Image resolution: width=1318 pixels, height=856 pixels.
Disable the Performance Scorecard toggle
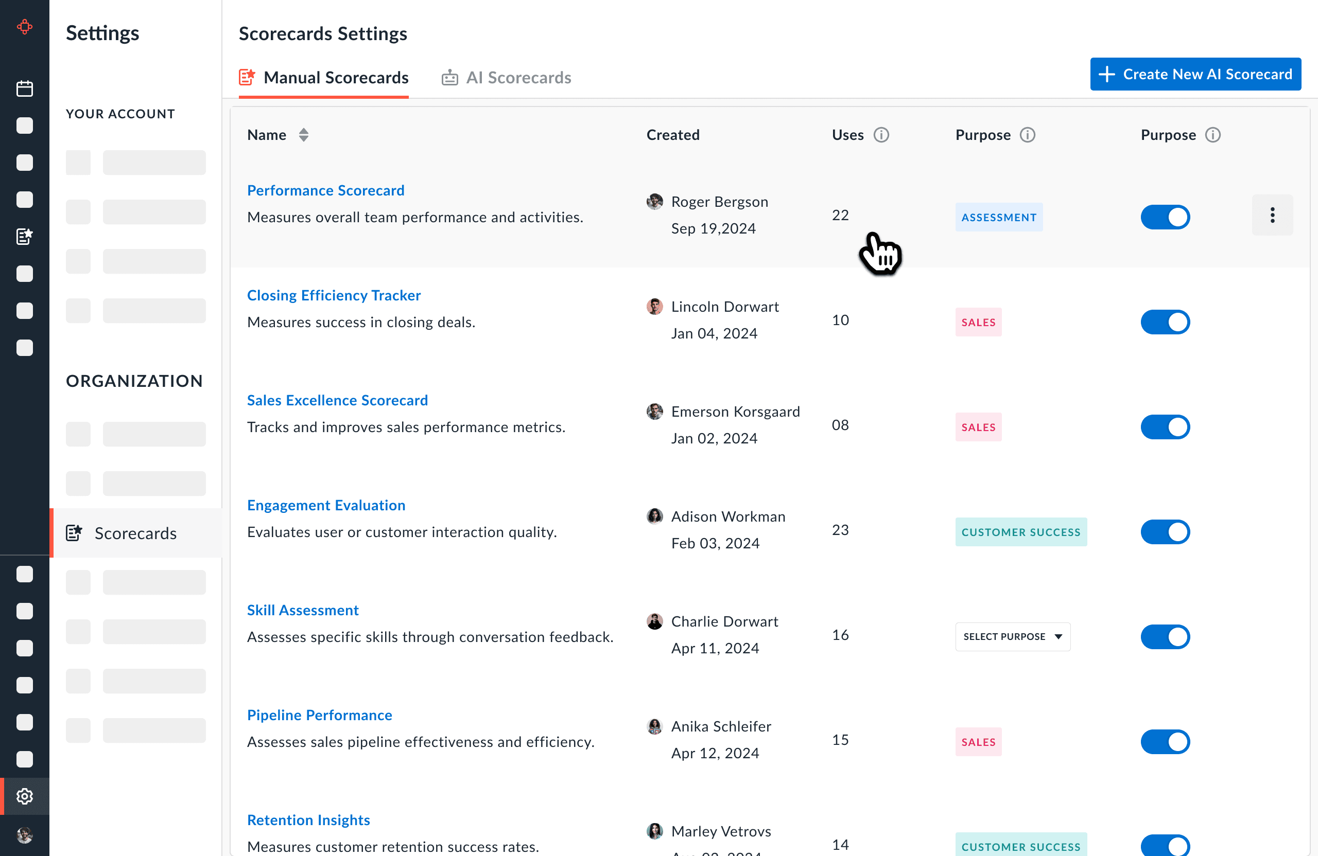click(1165, 217)
